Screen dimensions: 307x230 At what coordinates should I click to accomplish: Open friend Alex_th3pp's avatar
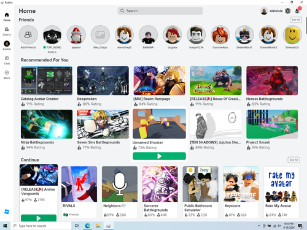click(x=100, y=35)
